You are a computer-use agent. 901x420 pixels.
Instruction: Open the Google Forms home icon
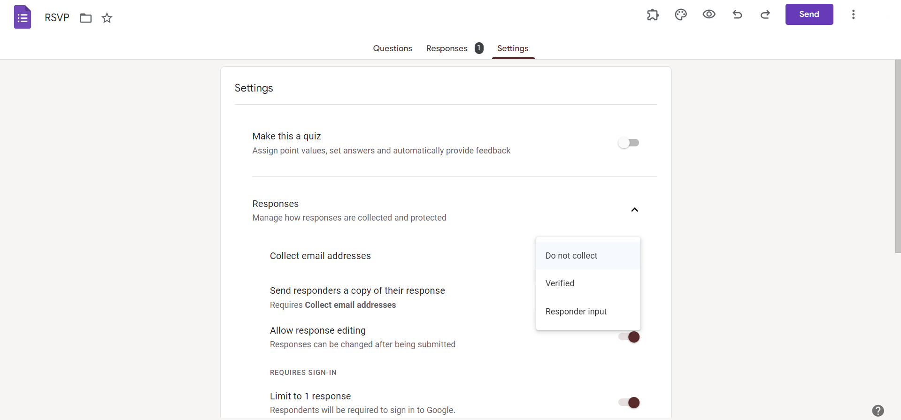(x=23, y=17)
